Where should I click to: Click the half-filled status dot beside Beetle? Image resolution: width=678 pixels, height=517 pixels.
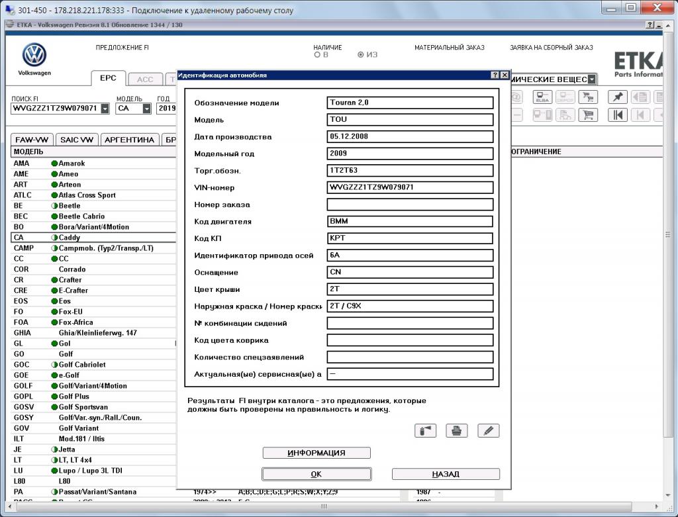[x=54, y=206]
